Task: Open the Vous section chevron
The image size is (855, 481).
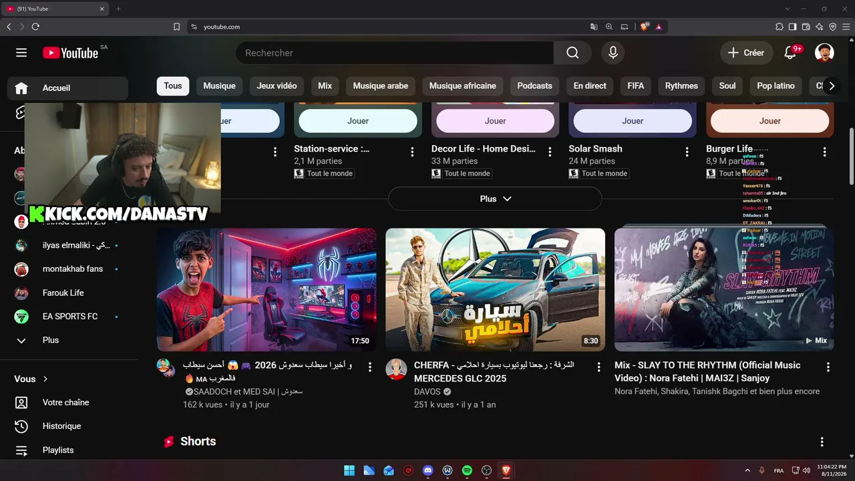Action: coord(45,379)
